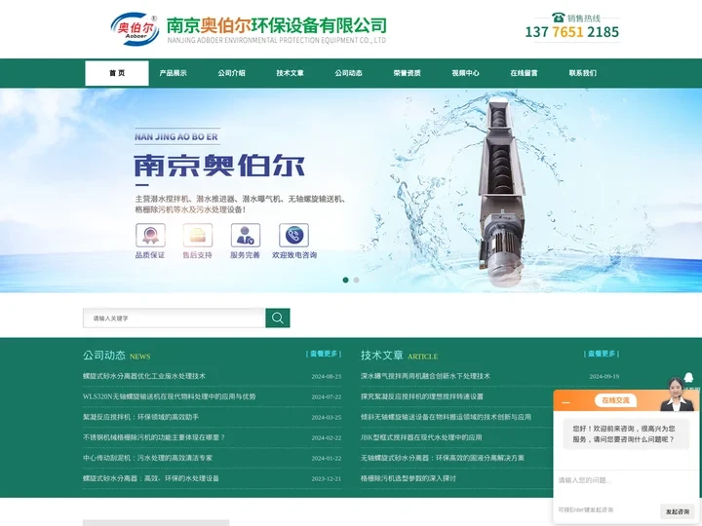Focus the 请输入关键字 search field

(175, 318)
